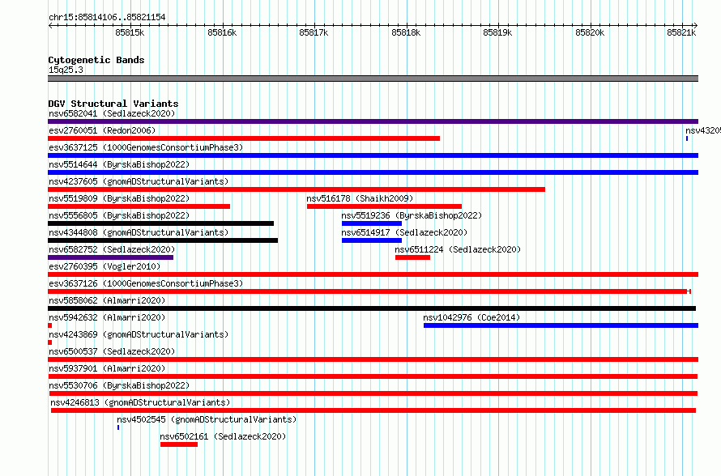
Task: Click the black bar under nsv5858062
Action: coord(372,308)
